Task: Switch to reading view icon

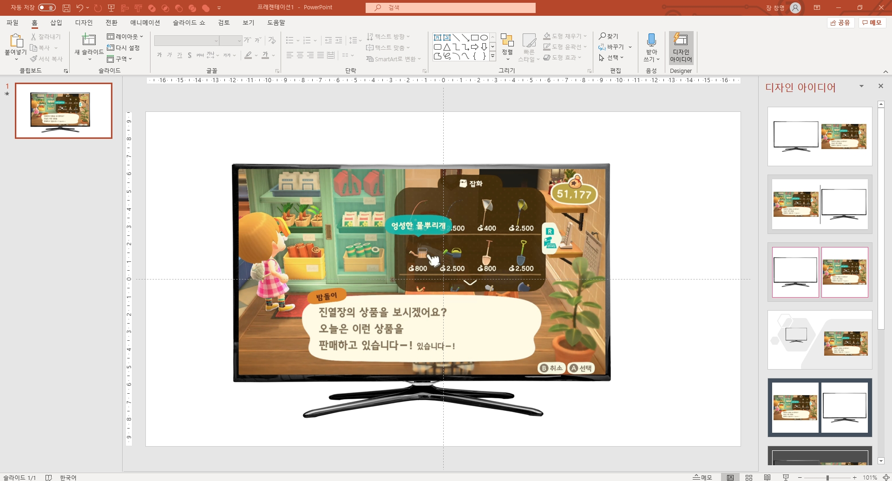Action: [767, 477]
